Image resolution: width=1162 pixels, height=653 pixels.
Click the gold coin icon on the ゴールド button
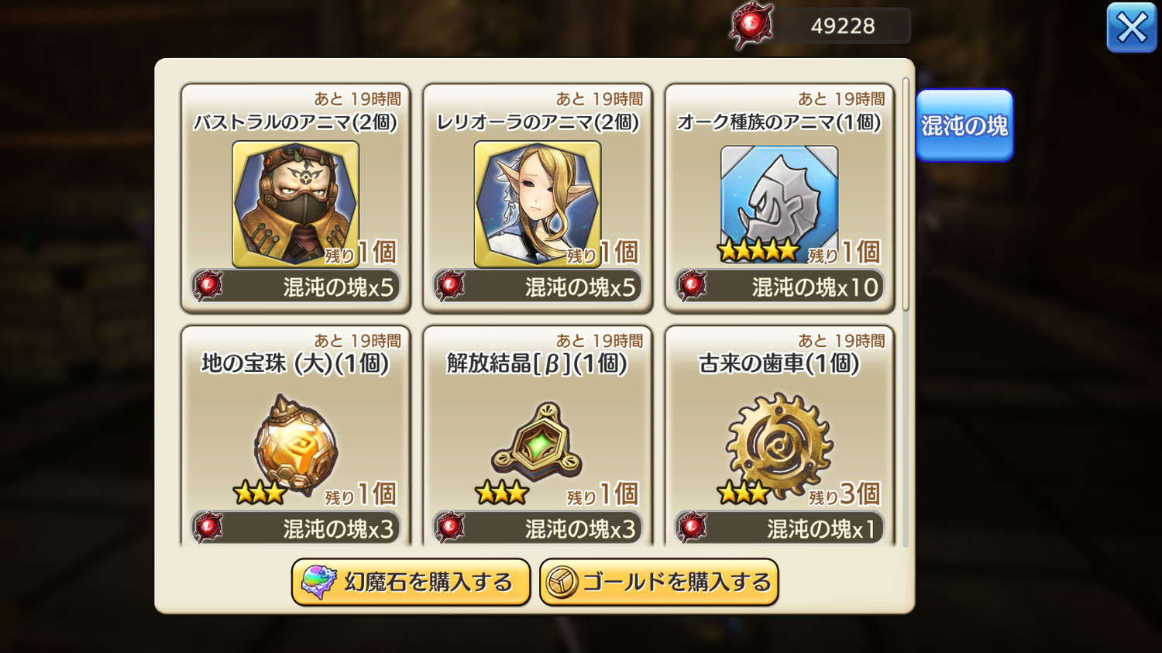pyautogui.click(x=562, y=583)
